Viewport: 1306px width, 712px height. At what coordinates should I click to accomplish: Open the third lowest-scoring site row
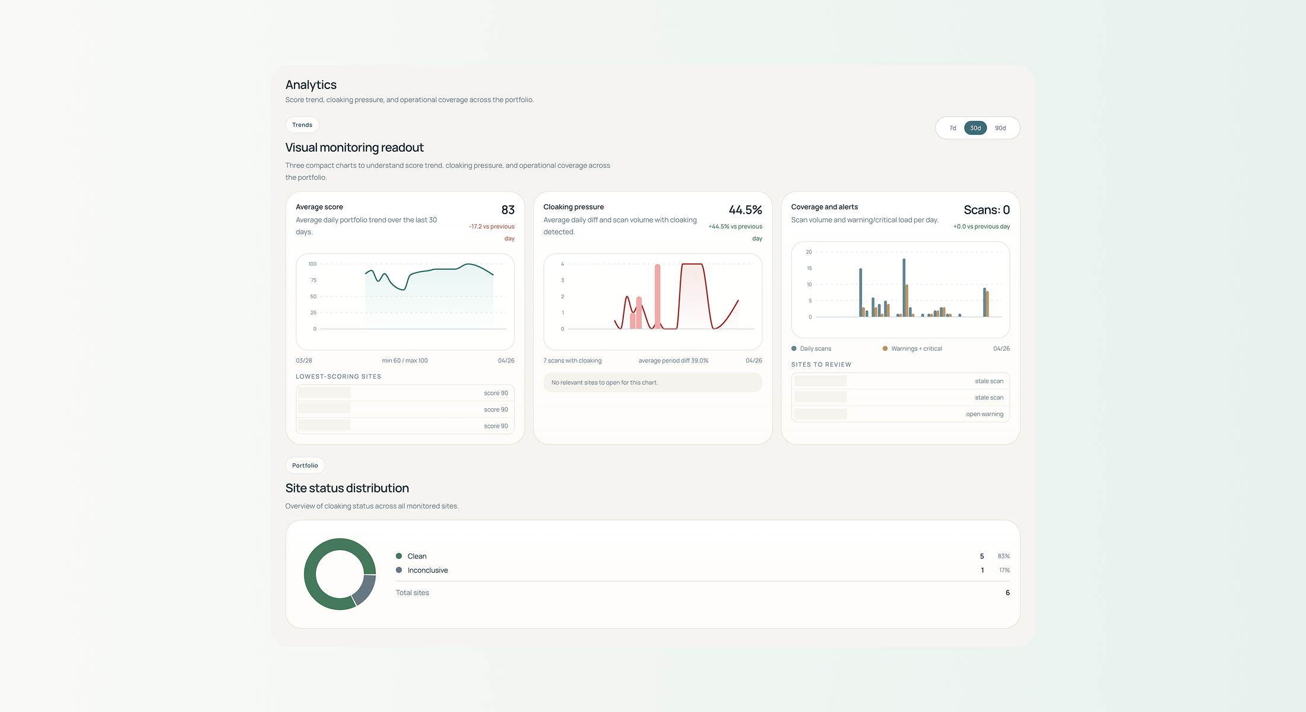coord(405,426)
